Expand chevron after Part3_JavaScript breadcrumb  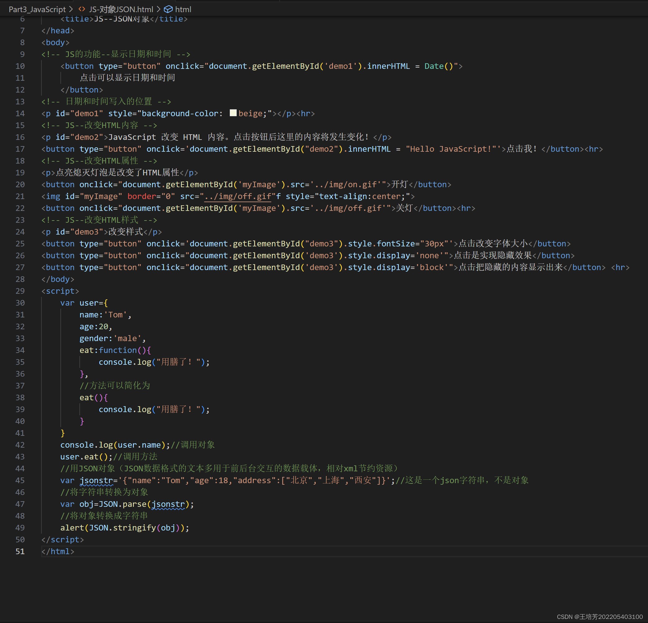(71, 9)
